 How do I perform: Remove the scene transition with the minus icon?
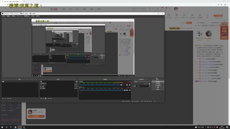tap(147, 84)
